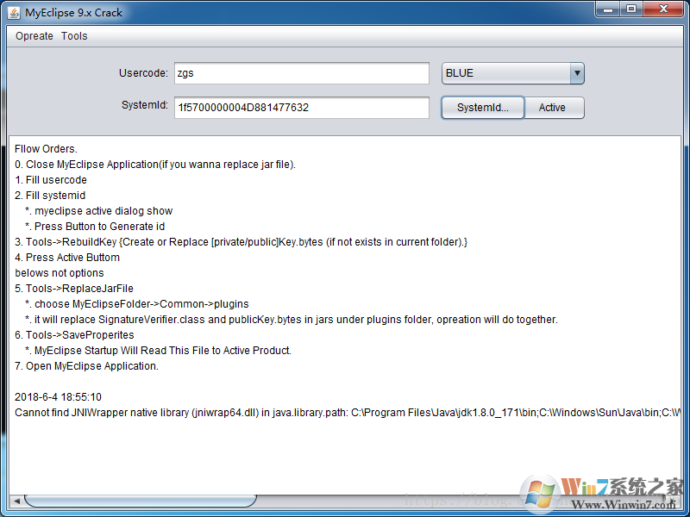Open the Tools menu
This screenshot has width=690, height=517.
click(74, 36)
